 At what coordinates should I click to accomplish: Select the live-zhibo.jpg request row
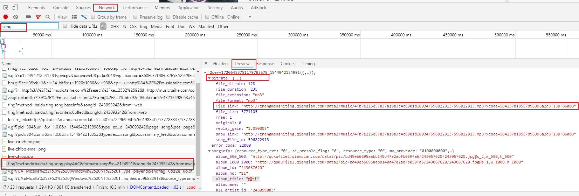98,156
